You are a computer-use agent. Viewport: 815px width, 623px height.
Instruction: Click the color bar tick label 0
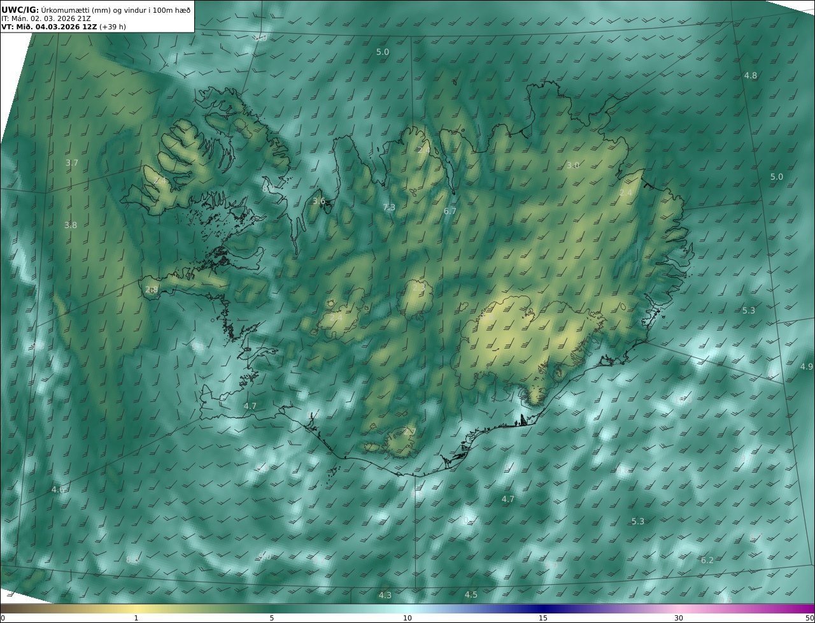click(x=3, y=618)
